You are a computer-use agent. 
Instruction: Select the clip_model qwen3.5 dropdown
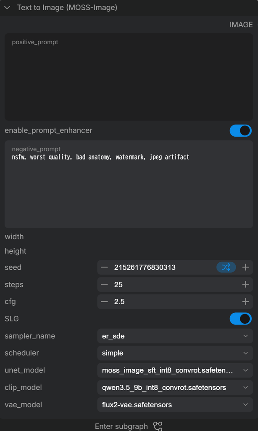(x=175, y=388)
